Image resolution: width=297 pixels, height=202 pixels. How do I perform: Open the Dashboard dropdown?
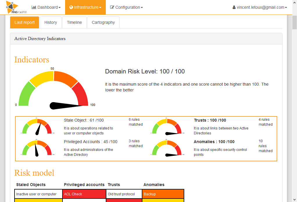46,7
